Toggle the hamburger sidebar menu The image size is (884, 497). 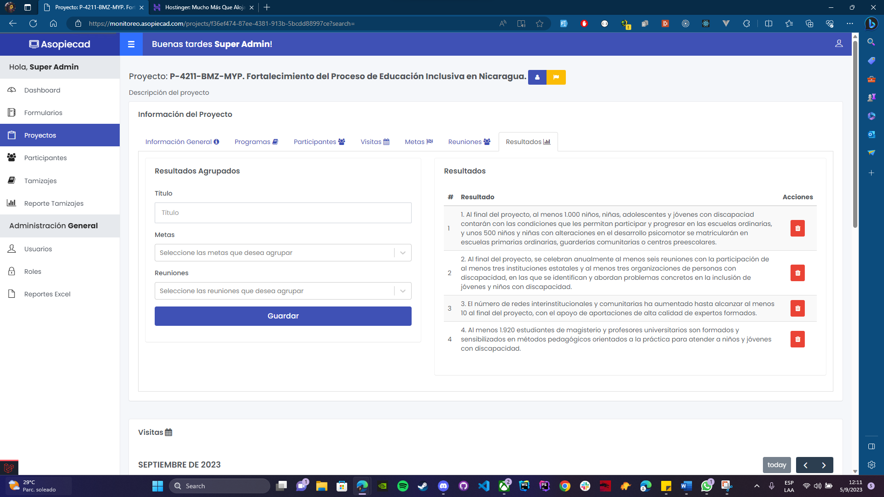click(x=131, y=44)
